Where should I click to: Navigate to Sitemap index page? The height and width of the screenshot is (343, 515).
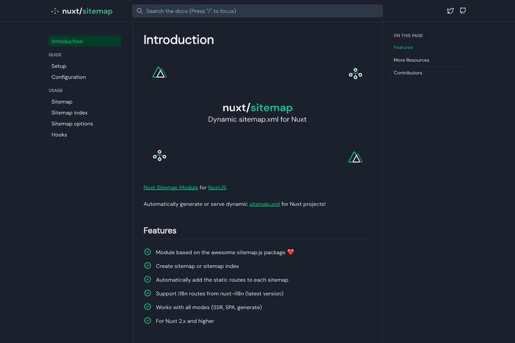70,113
